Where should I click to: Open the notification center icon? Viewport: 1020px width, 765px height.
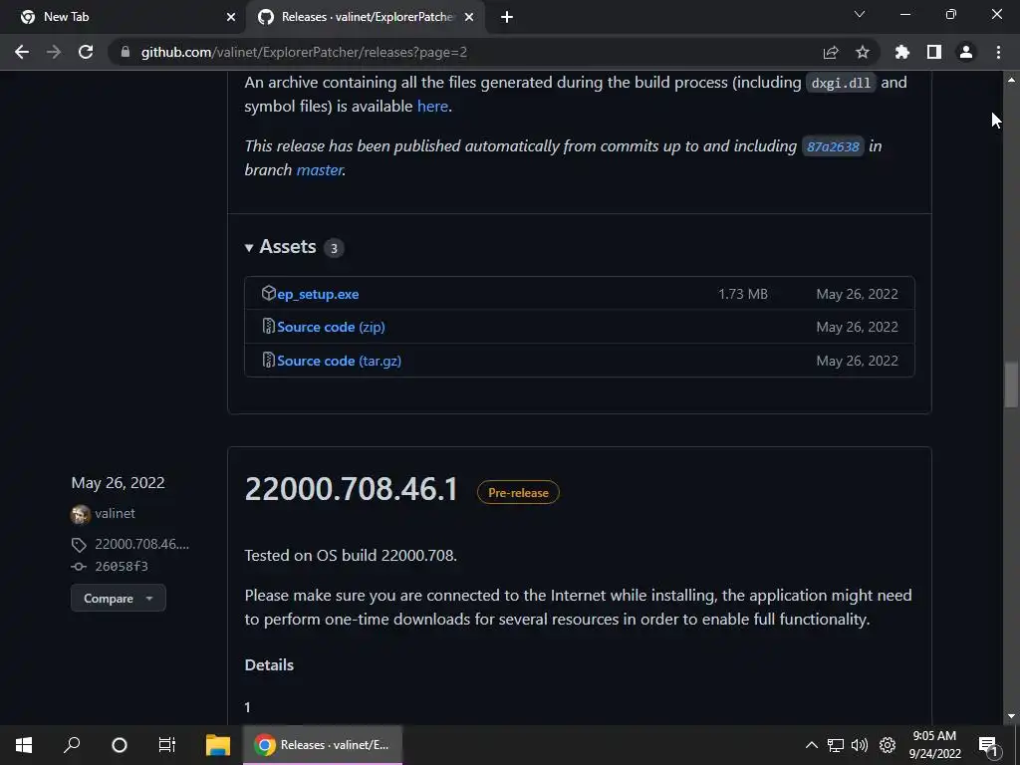988,745
